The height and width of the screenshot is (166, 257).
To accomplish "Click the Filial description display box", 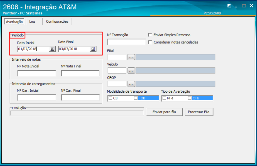I will pos(175,57).
